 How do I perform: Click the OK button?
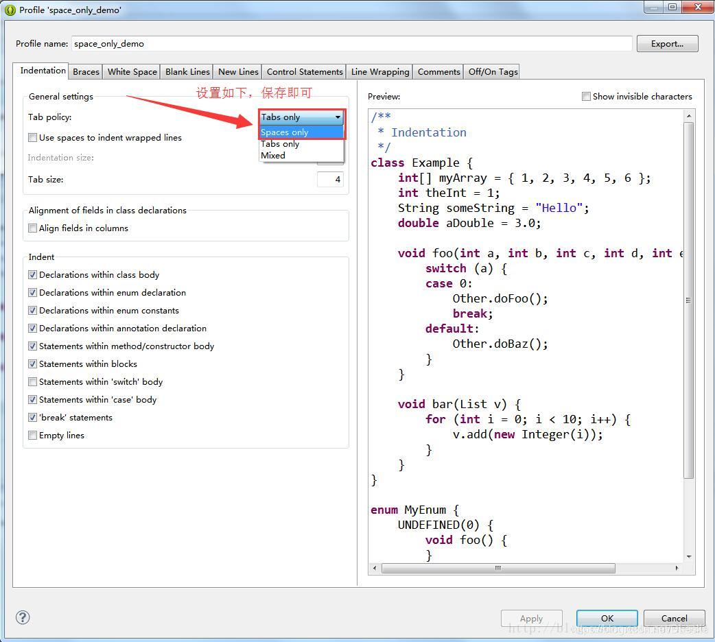point(607,618)
